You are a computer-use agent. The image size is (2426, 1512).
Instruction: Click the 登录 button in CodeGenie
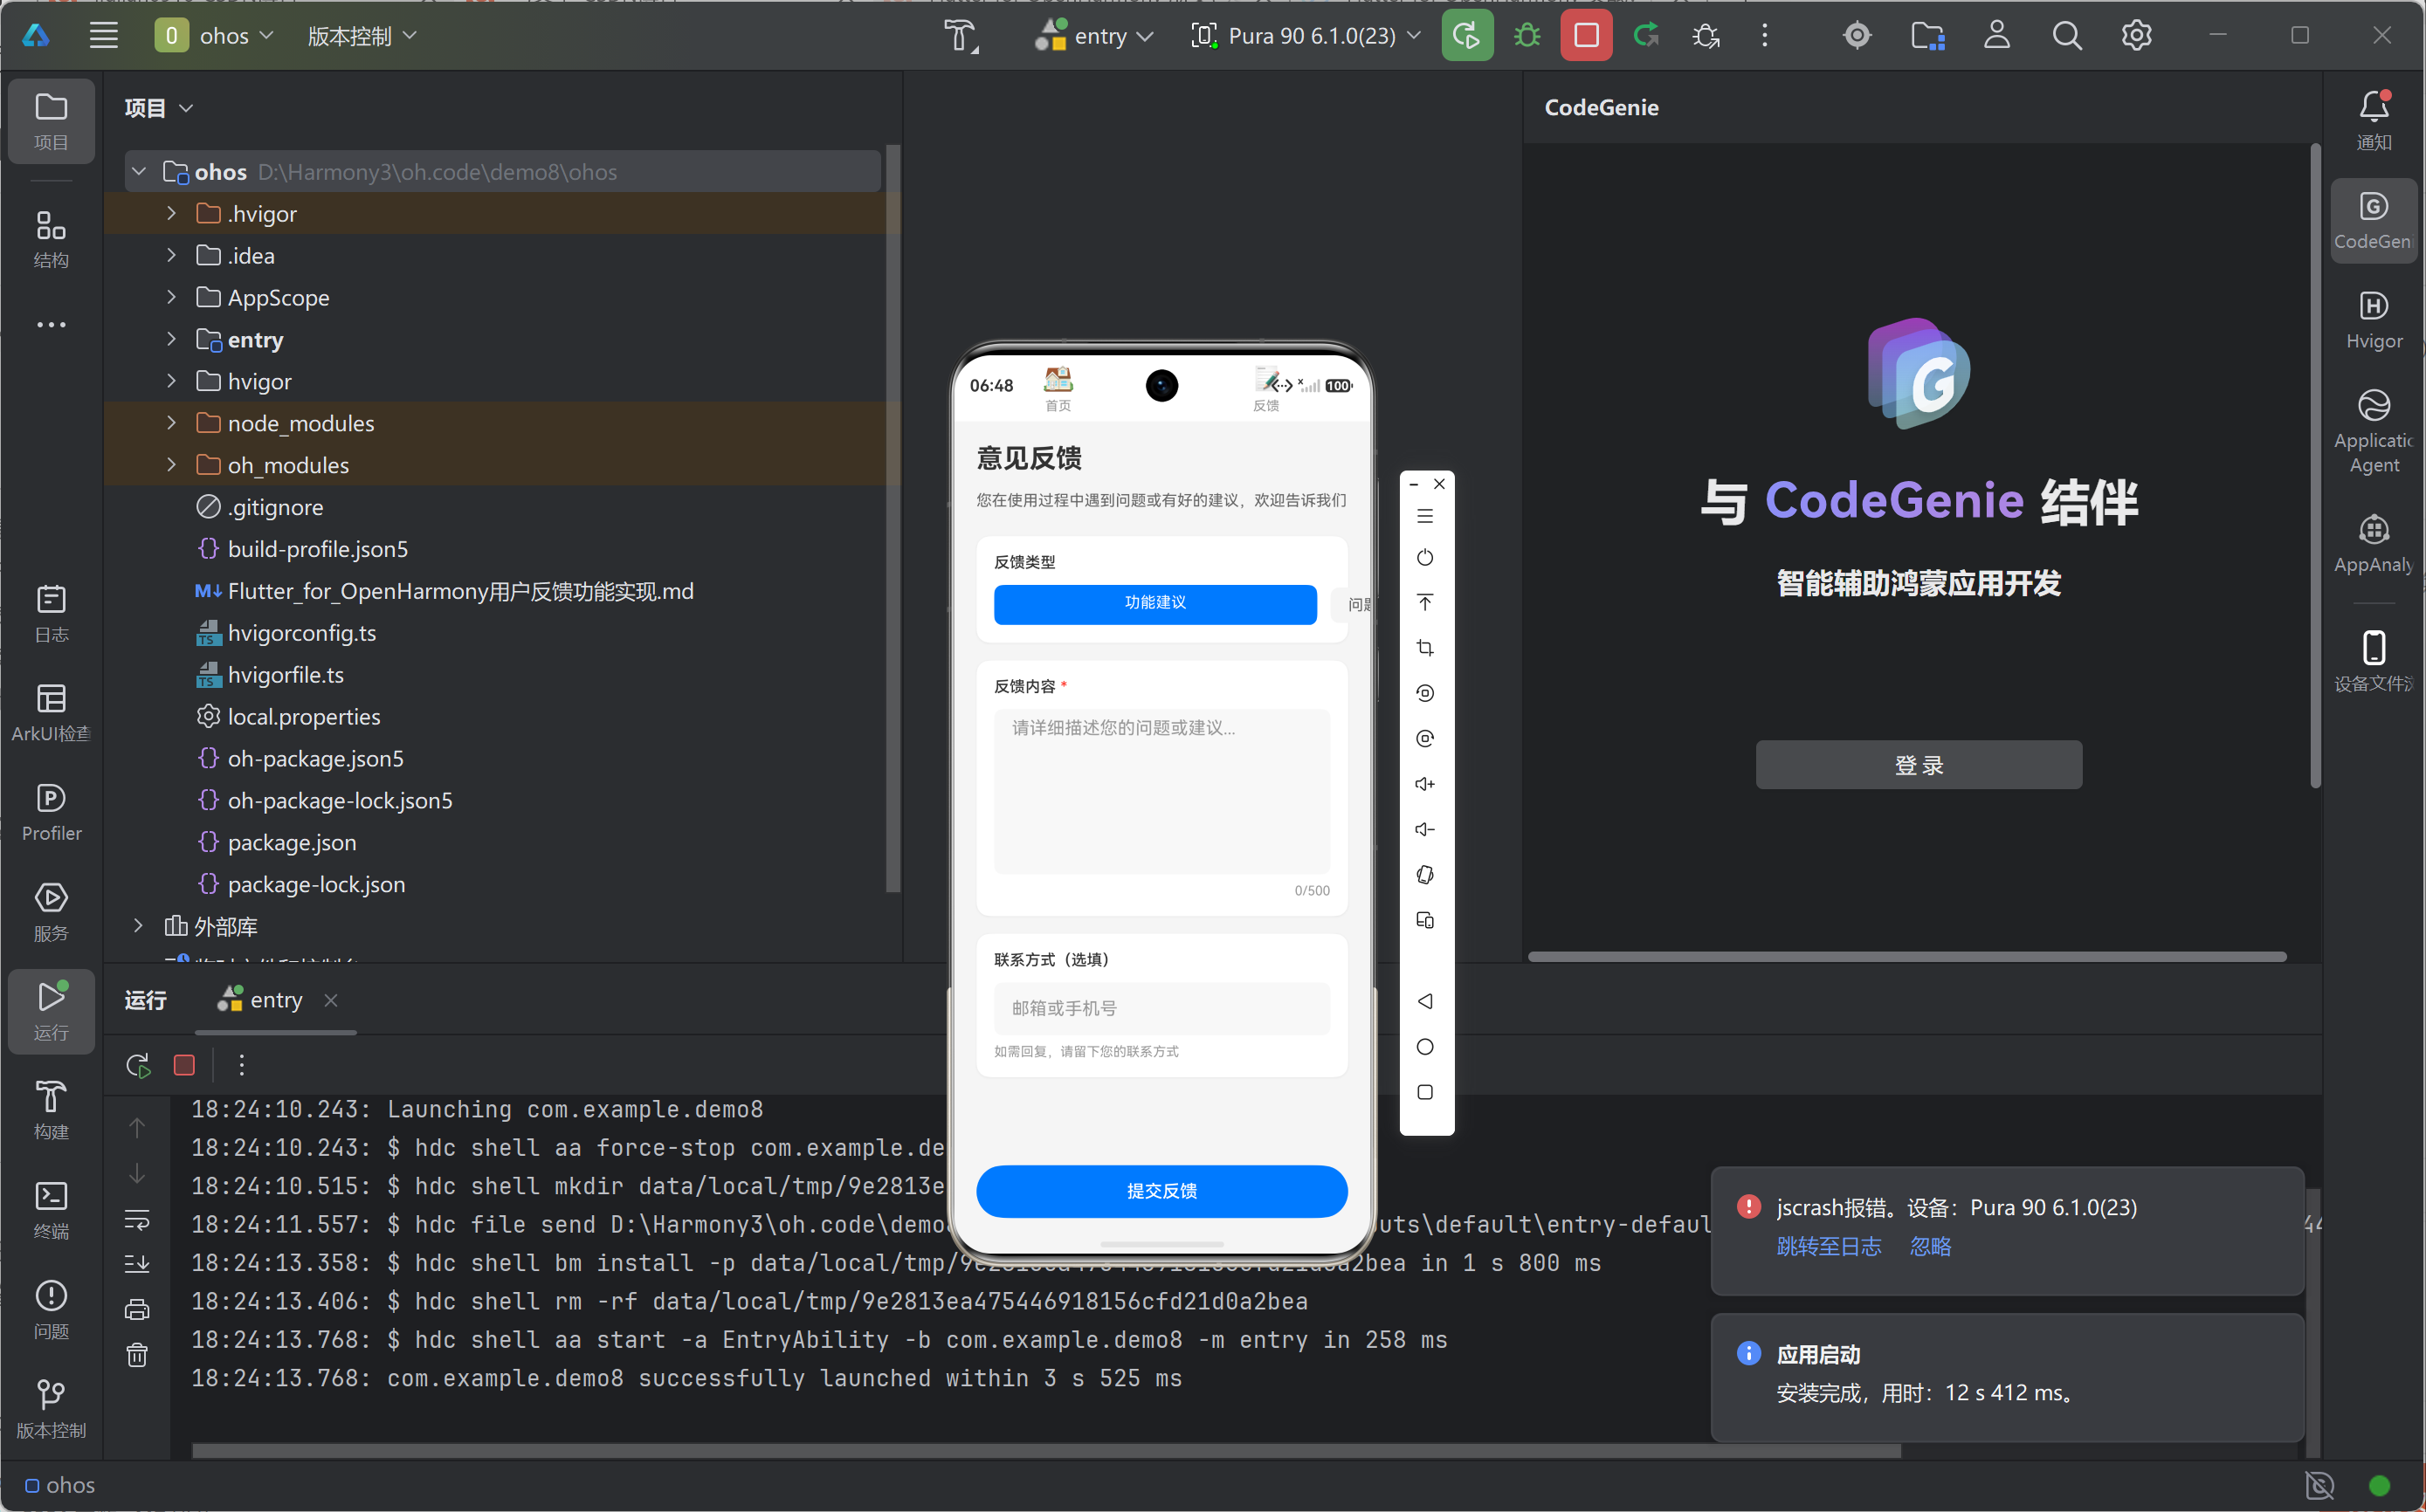(x=1918, y=765)
